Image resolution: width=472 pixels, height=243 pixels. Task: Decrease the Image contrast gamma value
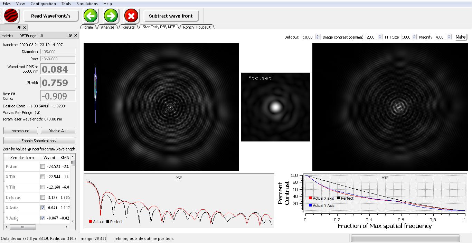tap(380, 39)
